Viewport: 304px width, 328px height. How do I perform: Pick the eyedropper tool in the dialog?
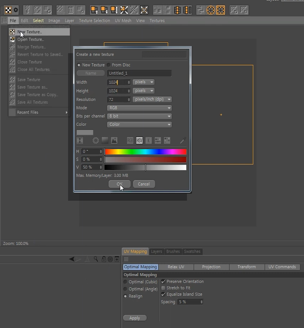coord(183,140)
